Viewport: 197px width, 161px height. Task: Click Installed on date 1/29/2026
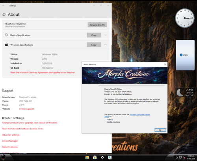click(47, 64)
